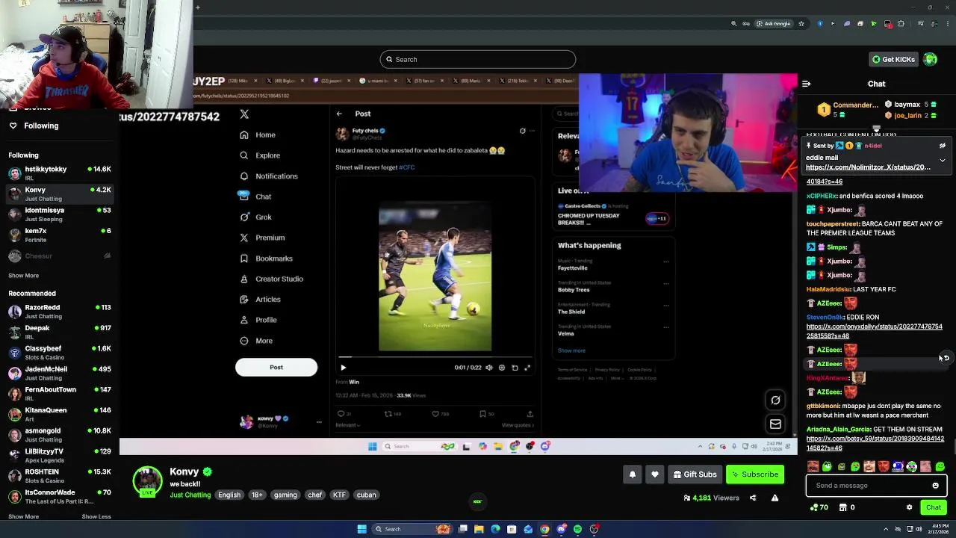Viewport: 956px width, 538px height.
Task: Open the offline Cheesur channel
Action: pos(60,256)
